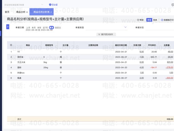This screenshot has height=131, width=174.
Task: Open quantity 35.00 link for 菜籽油
Action: click(x=171, y=57)
